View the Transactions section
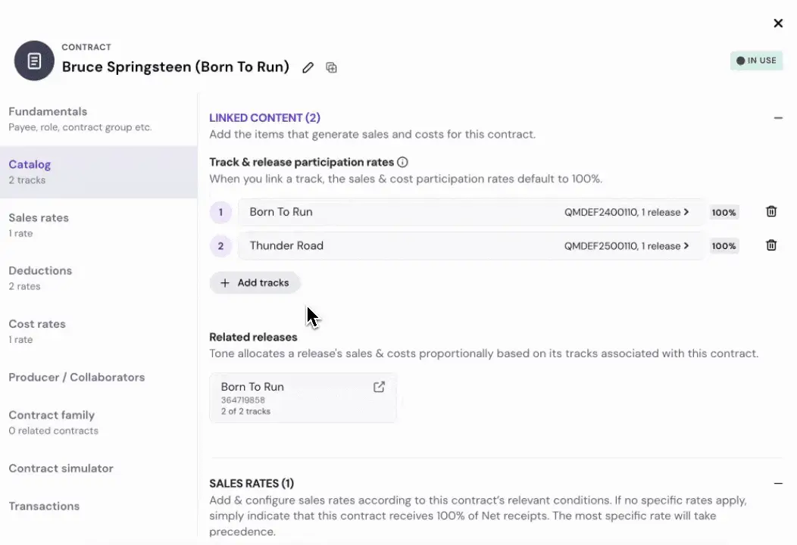This screenshot has width=797, height=545. pos(98,506)
